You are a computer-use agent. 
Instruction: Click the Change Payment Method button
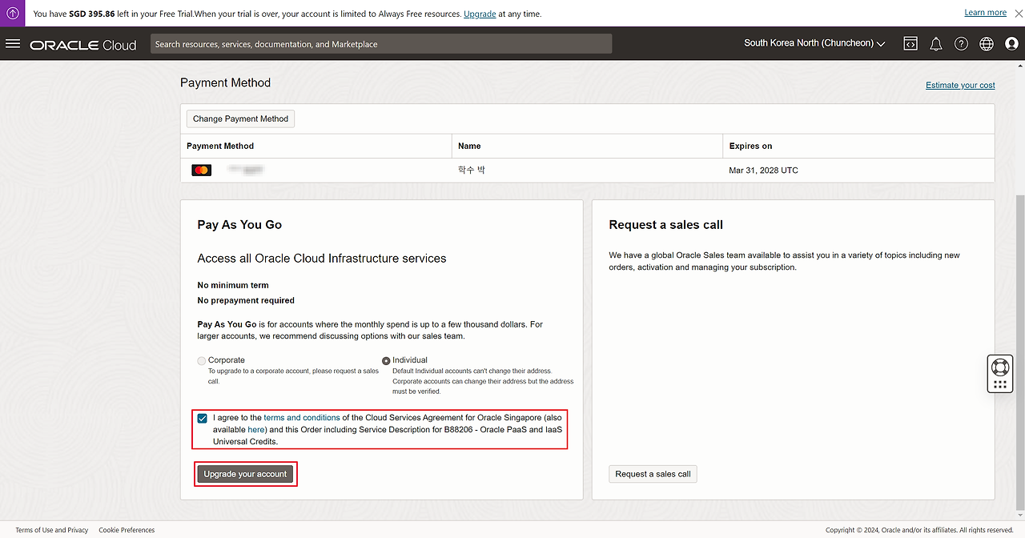(240, 118)
